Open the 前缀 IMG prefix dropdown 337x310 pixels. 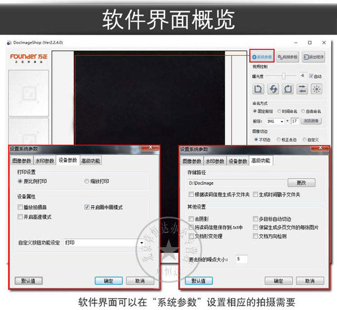click(275, 122)
